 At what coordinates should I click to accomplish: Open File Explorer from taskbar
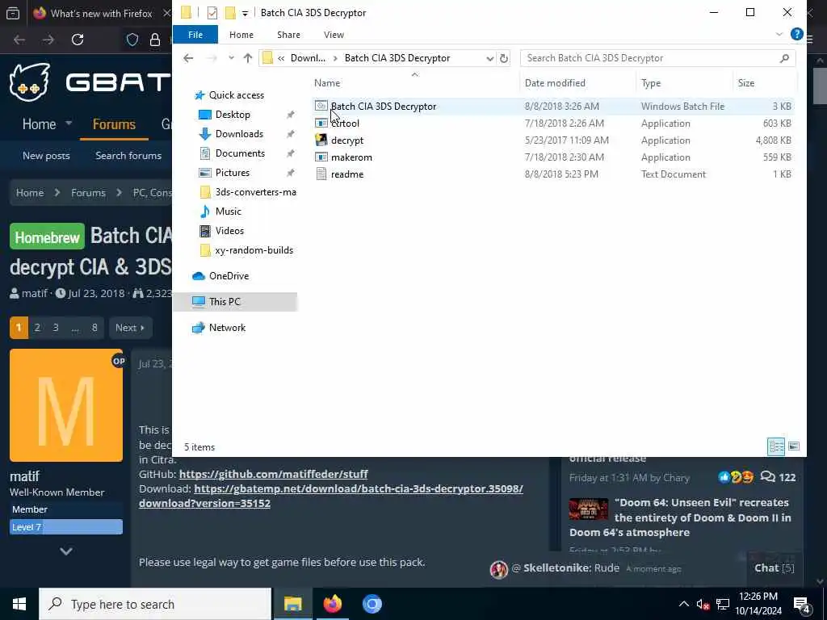pyautogui.click(x=292, y=604)
